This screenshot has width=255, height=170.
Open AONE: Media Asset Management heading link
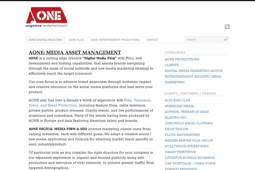[75, 53]
